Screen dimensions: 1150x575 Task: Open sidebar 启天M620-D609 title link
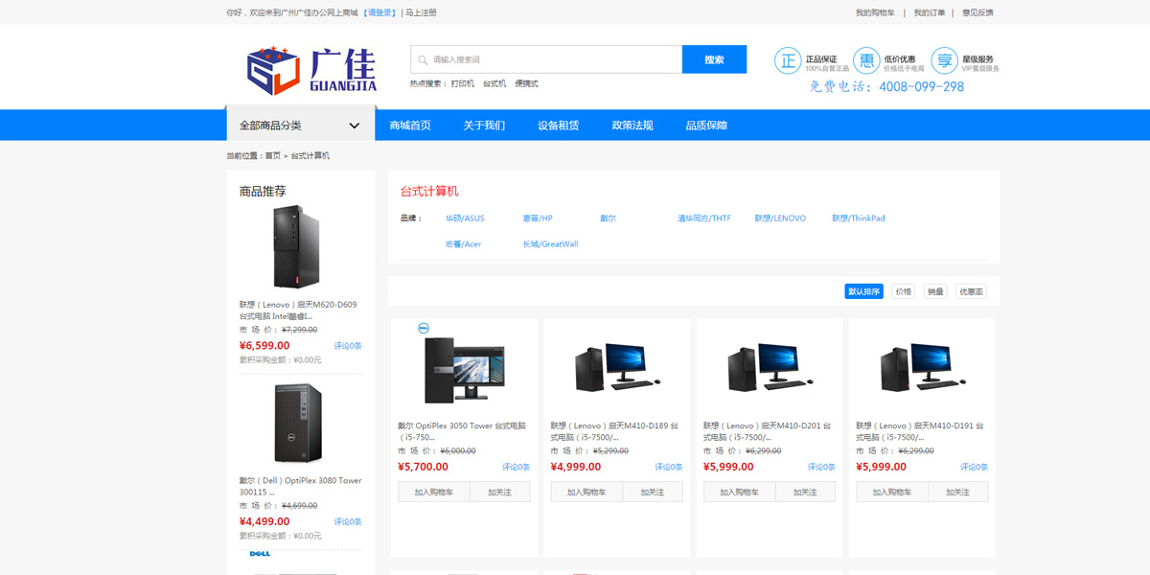point(298,310)
